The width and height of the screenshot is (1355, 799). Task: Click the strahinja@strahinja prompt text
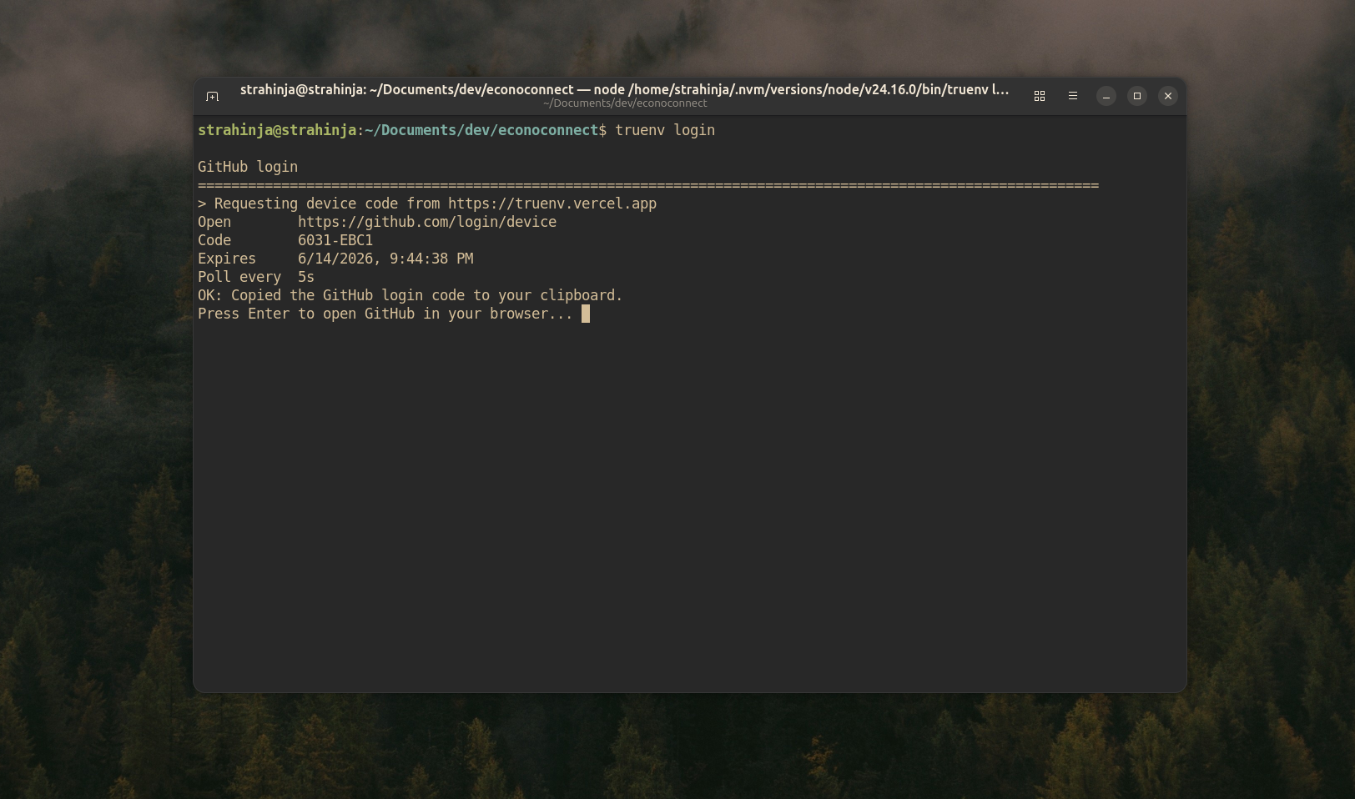pos(277,130)
